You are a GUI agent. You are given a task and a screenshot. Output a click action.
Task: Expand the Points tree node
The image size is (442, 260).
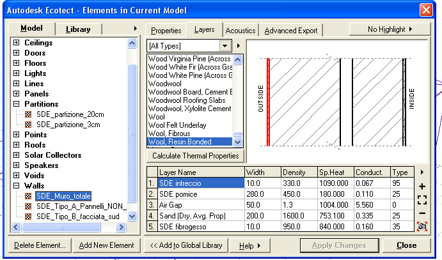coord(17,135)
